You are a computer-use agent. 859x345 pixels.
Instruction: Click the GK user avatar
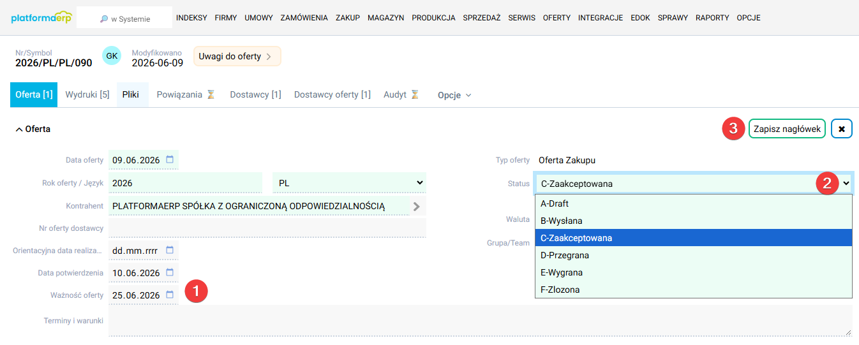[x=112, y=56]
